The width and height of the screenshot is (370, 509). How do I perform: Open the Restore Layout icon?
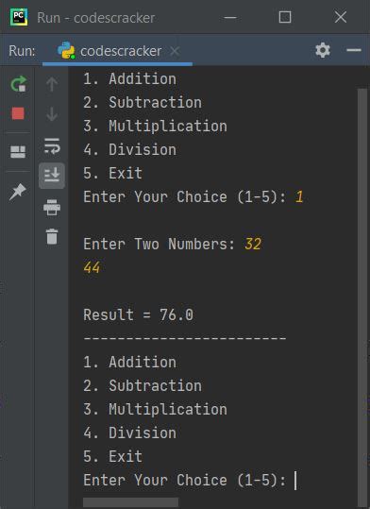click(x=18, y=152)
